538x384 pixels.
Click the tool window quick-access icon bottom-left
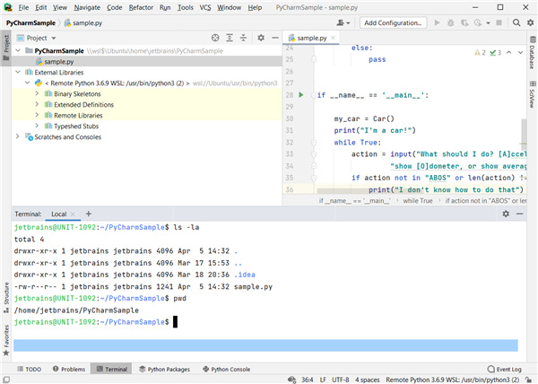tap(6, 380)
